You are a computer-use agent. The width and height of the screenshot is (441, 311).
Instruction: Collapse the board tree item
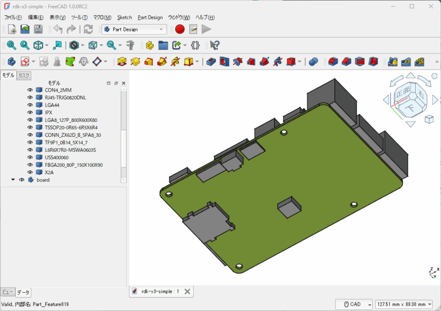tap(13, 180)
